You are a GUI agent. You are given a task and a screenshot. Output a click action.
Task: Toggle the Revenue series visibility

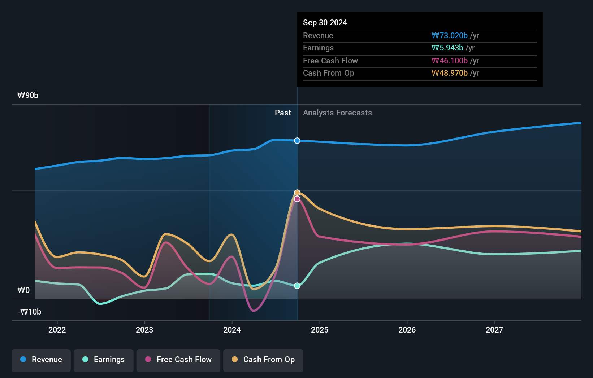click(x=41, y=360)
